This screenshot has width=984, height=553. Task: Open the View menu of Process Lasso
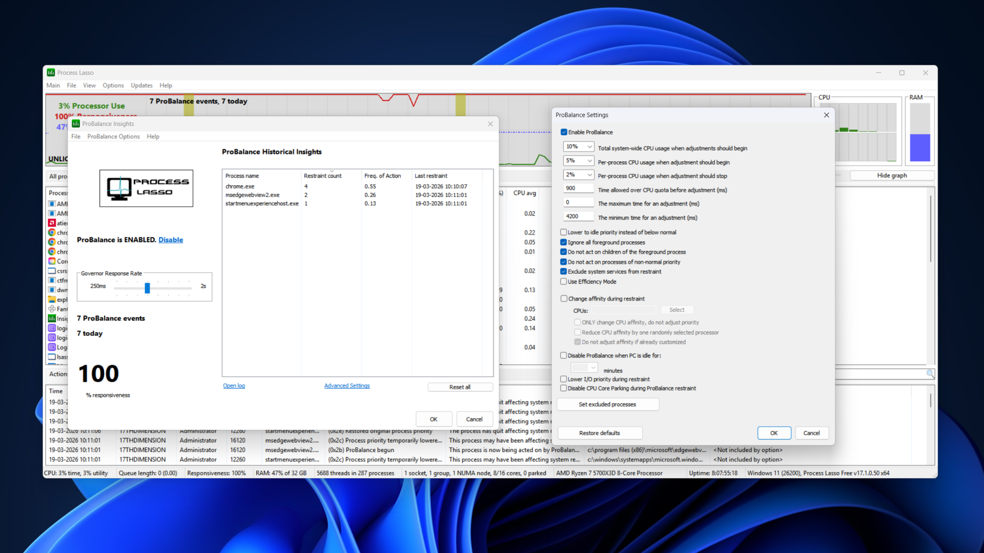click(89, 86)
